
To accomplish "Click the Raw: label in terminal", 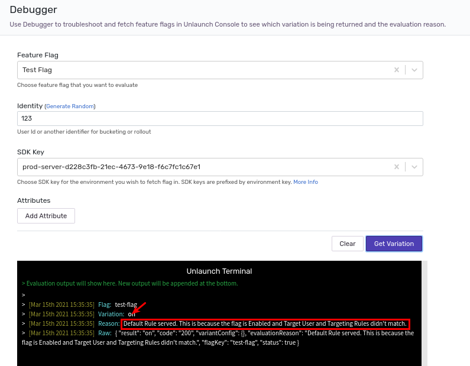I will tap(105, 333).
